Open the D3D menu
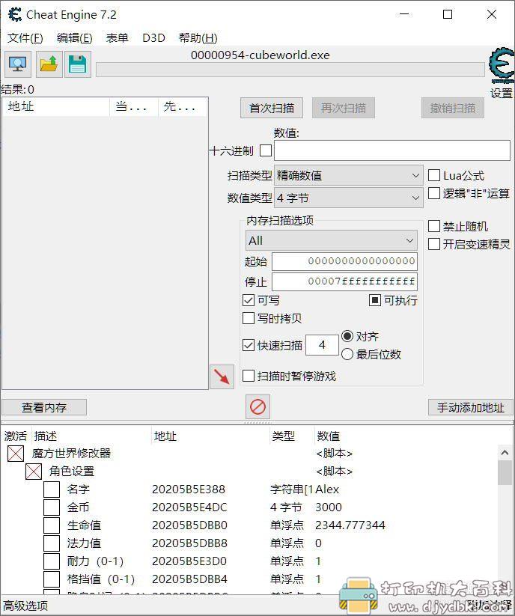 [153, 38]
